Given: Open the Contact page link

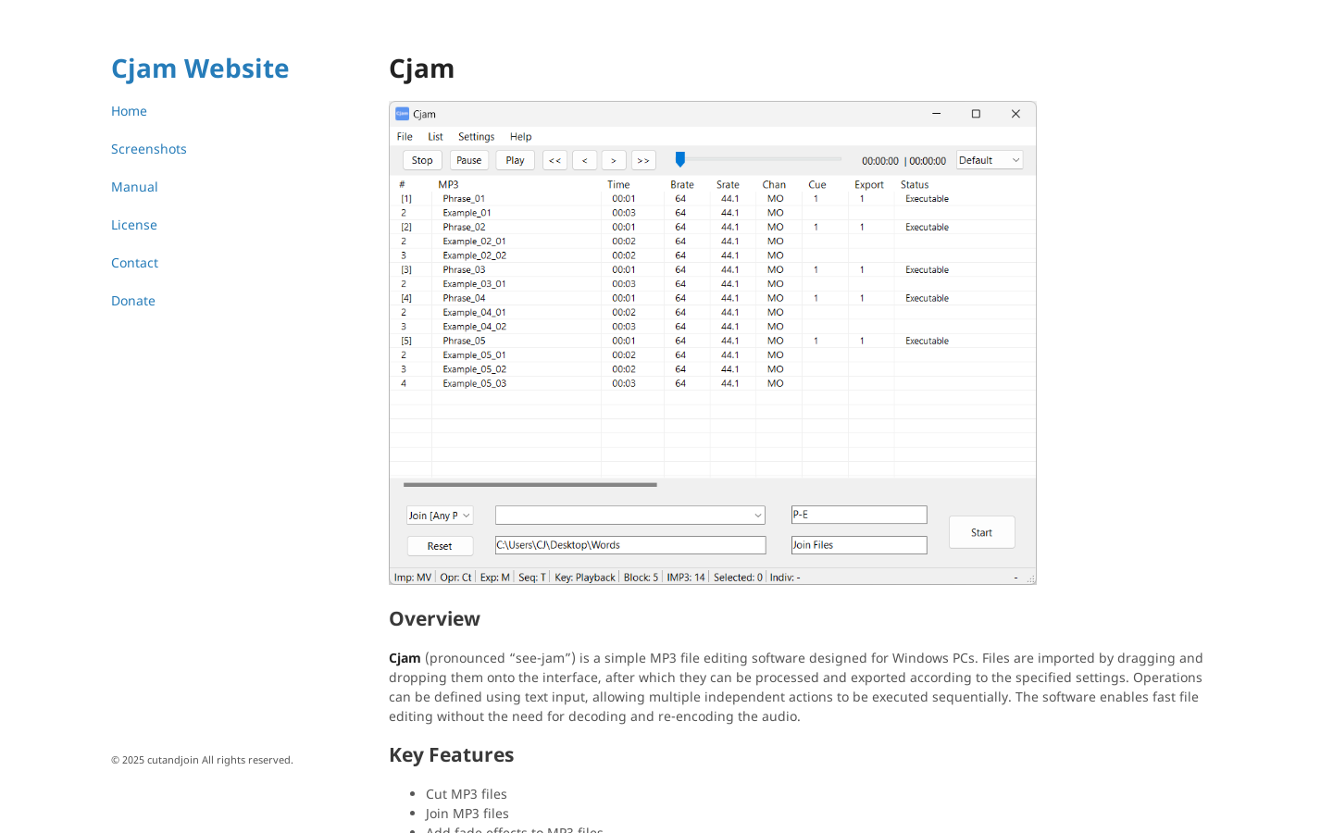Looking at the screenshot, I should coord(134,263).
